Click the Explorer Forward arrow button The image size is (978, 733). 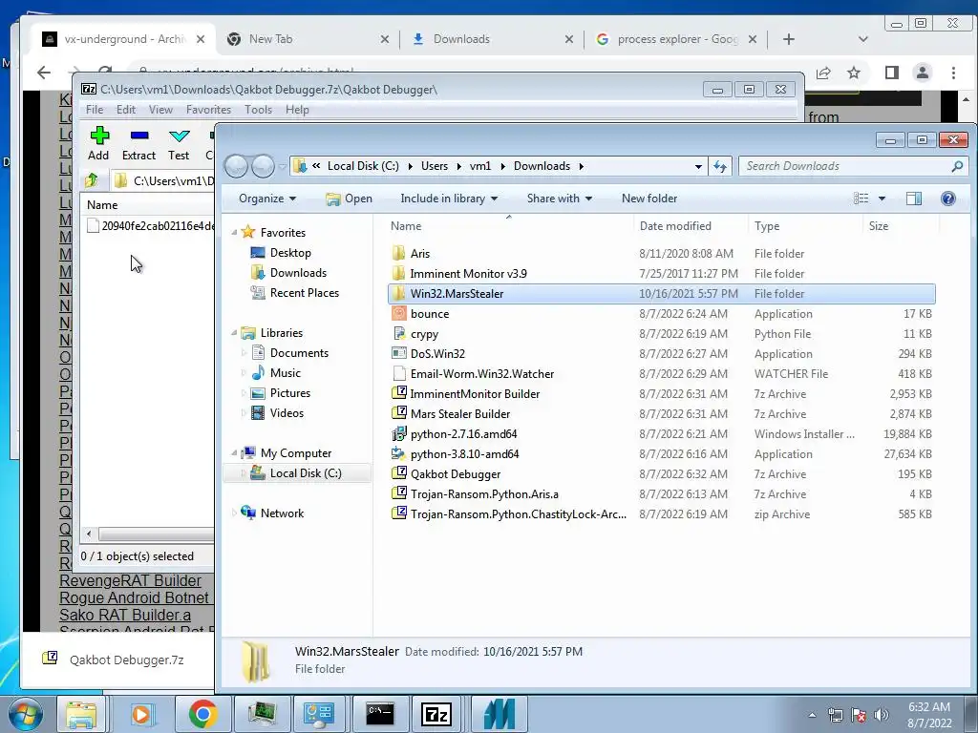click(263, 166)
